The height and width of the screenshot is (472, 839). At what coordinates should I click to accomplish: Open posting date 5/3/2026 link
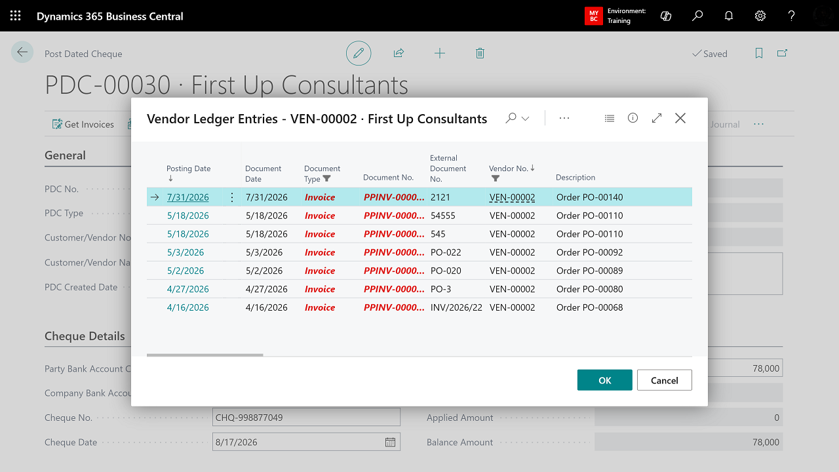[x=185, y=252]
